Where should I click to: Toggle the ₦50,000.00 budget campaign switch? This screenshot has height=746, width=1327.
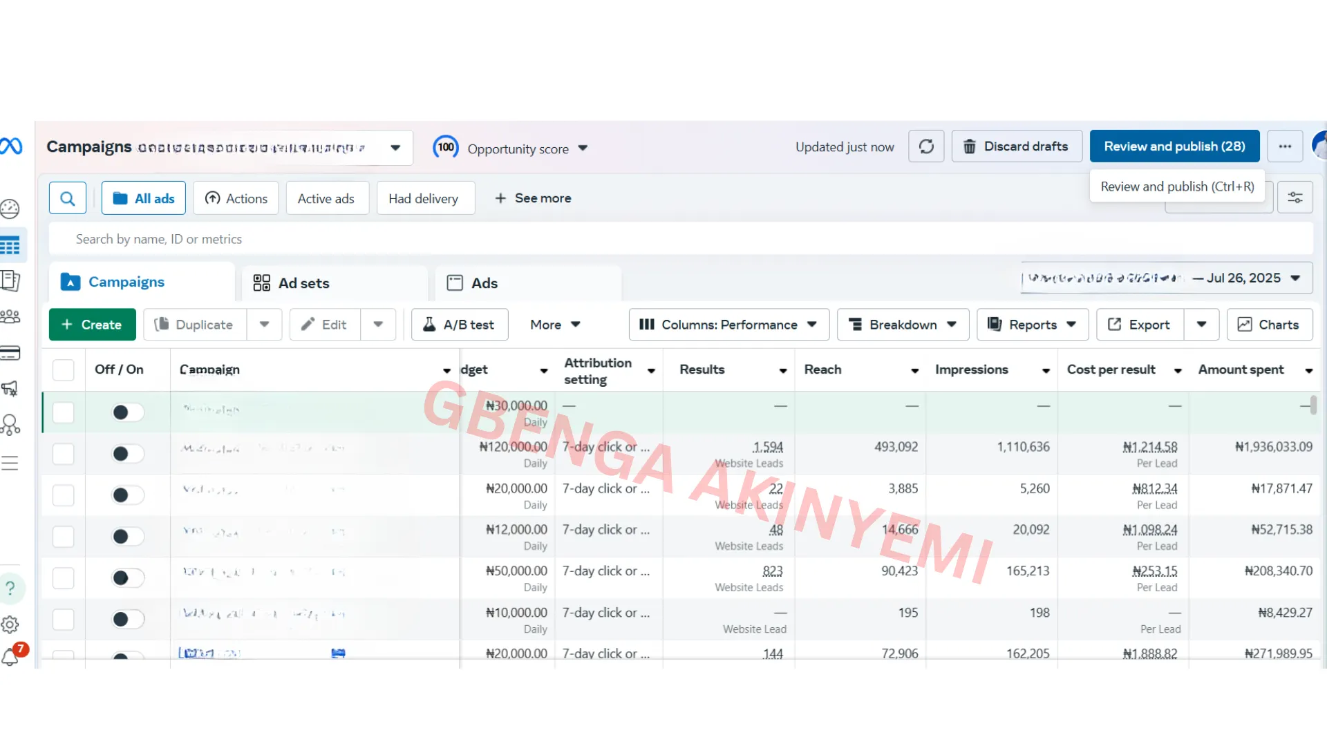pos(128,578)
